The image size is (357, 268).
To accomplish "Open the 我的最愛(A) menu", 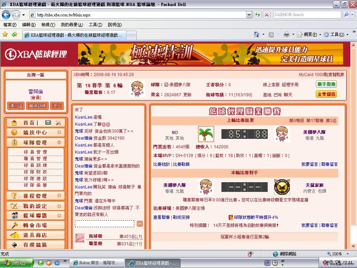I will click(72, 25).
